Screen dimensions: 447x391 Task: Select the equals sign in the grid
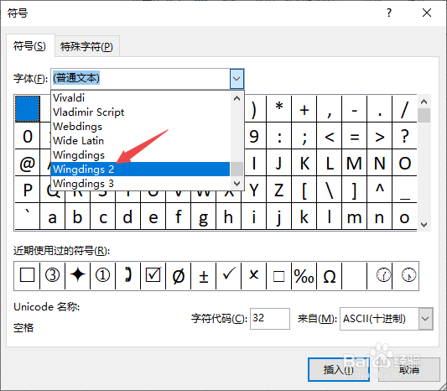[x=355, y=136]
